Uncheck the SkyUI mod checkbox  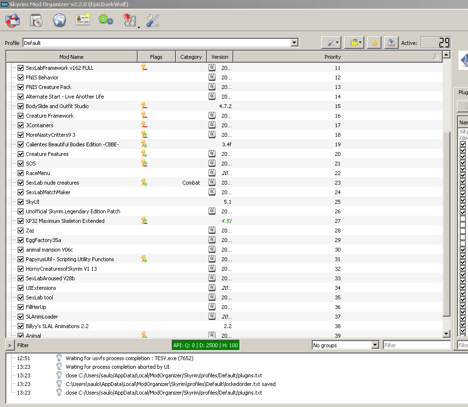coord(21,202)
